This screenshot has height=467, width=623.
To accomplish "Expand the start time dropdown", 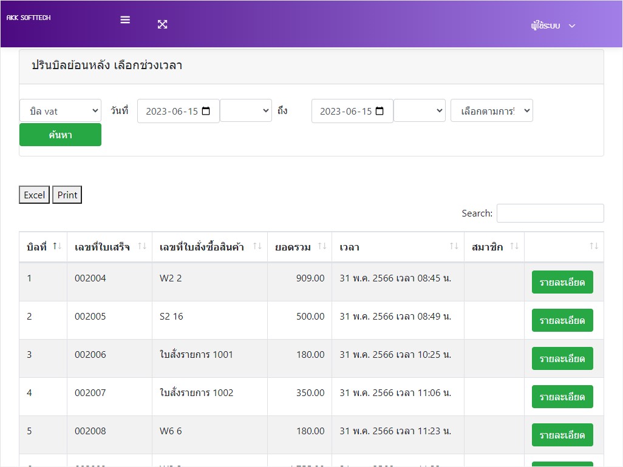I will (246, 111).
